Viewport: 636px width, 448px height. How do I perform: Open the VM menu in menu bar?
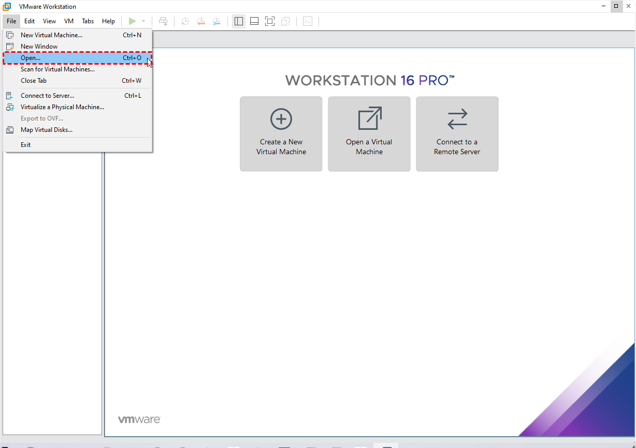[69, 21]
